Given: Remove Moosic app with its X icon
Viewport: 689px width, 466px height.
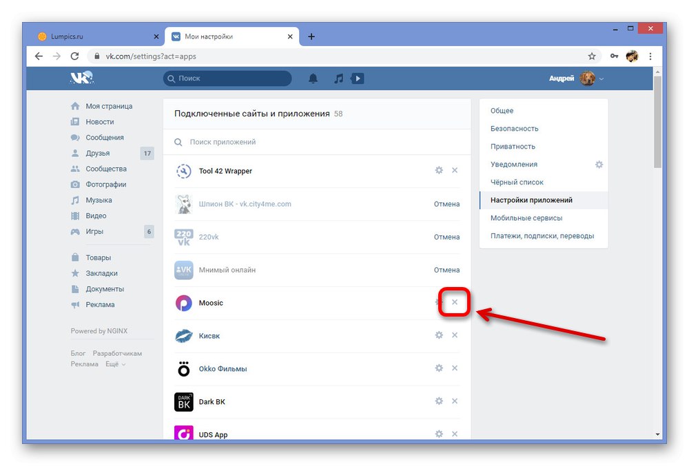Looking at the screenshot, I should pos(455,302).
